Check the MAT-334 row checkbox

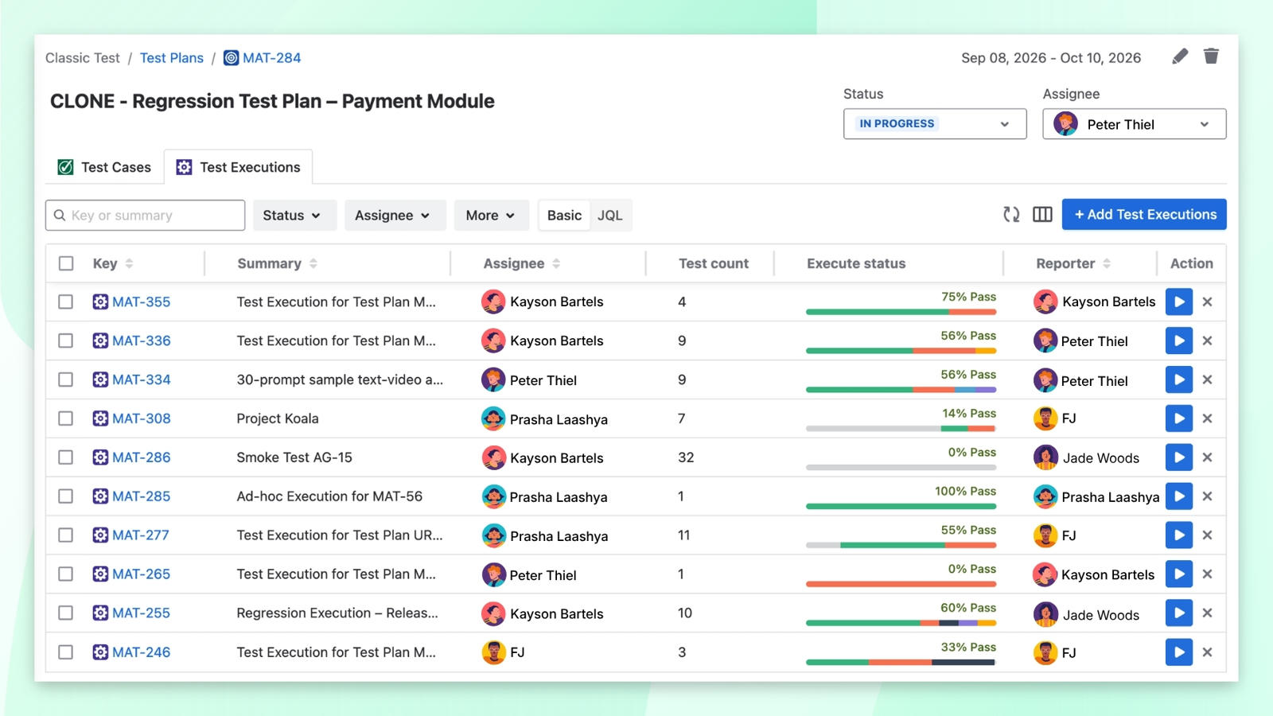66,379
